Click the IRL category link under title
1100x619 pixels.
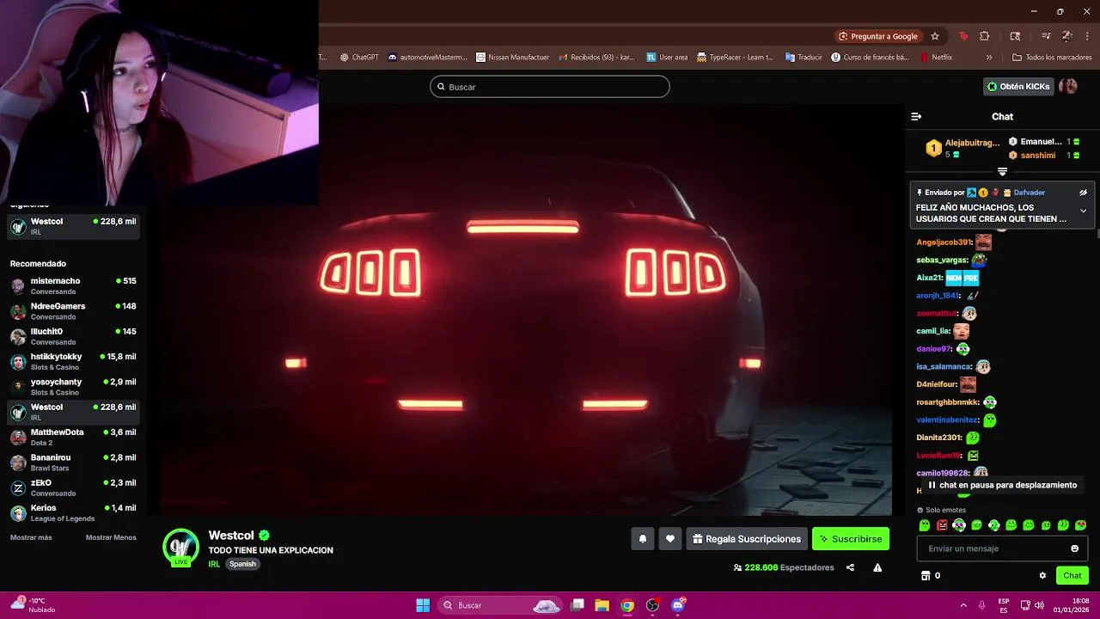point(214,564)
